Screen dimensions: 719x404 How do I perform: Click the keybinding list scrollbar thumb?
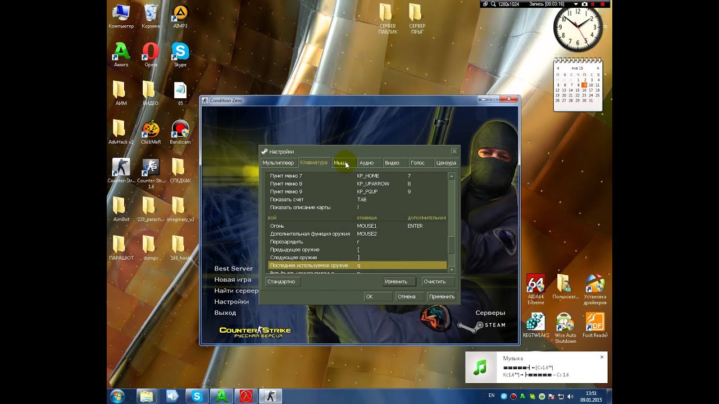pos(451,245)
